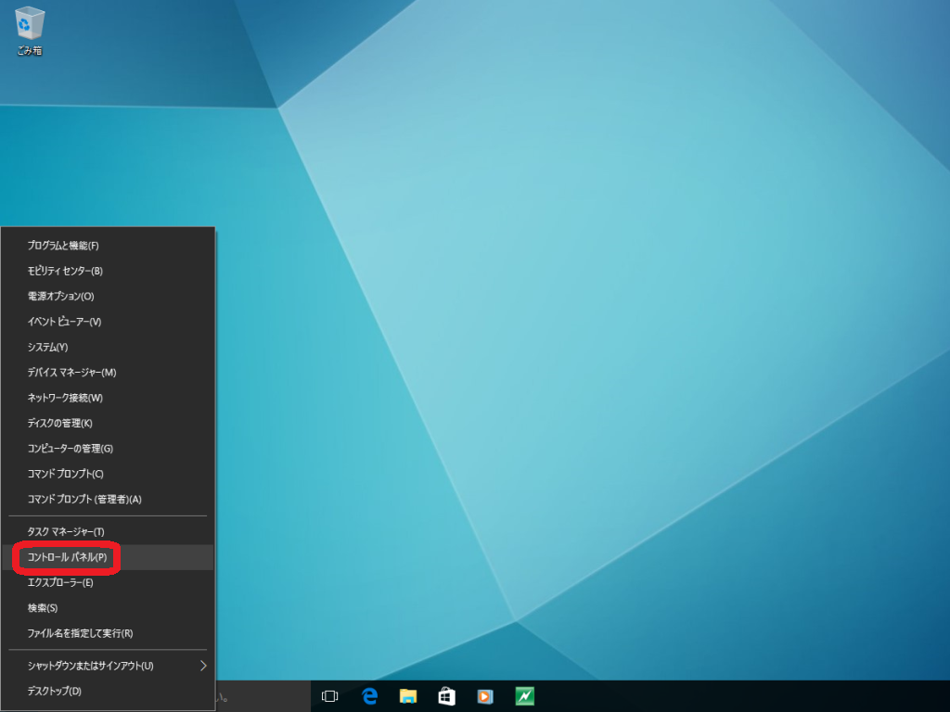Choose 電源オプション(O) menu entry

(x=108, y=296)
